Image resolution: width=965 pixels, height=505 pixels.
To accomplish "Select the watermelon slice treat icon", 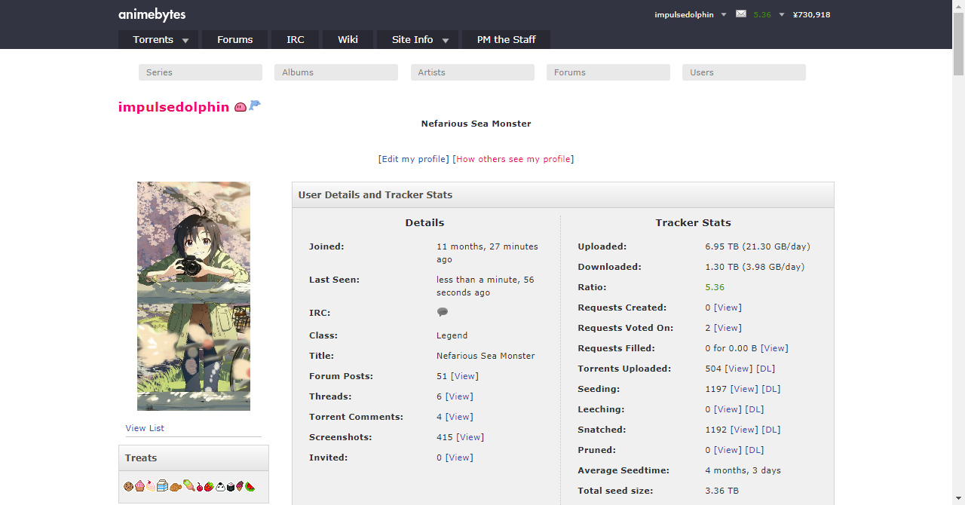I will [x=250, y=487].
